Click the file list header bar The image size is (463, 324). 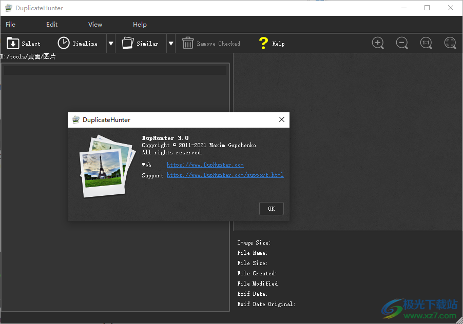pos(115,70)
